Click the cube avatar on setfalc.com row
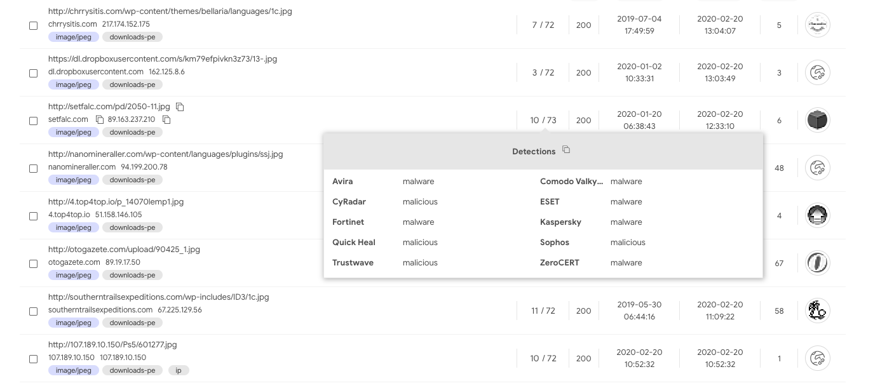 coord(817,120)
